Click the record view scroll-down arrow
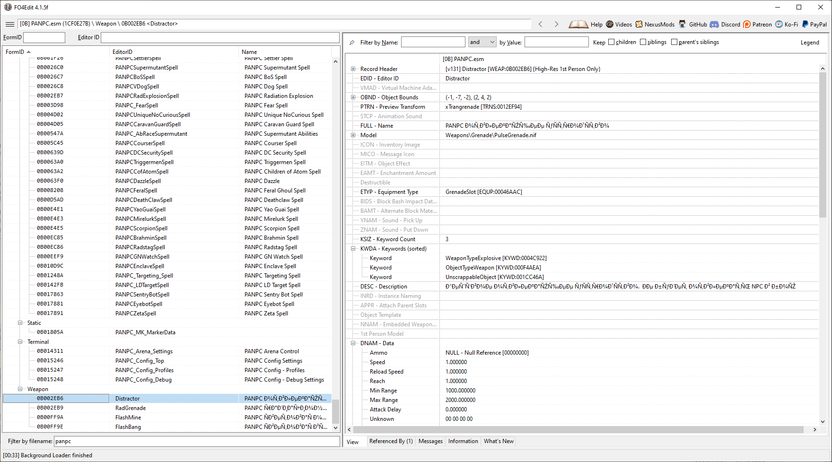The width and height of the screenshot is (832, 462). click(823, 421)
